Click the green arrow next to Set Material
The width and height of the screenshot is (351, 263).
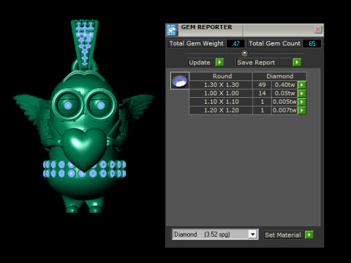(x=309, y=235)
